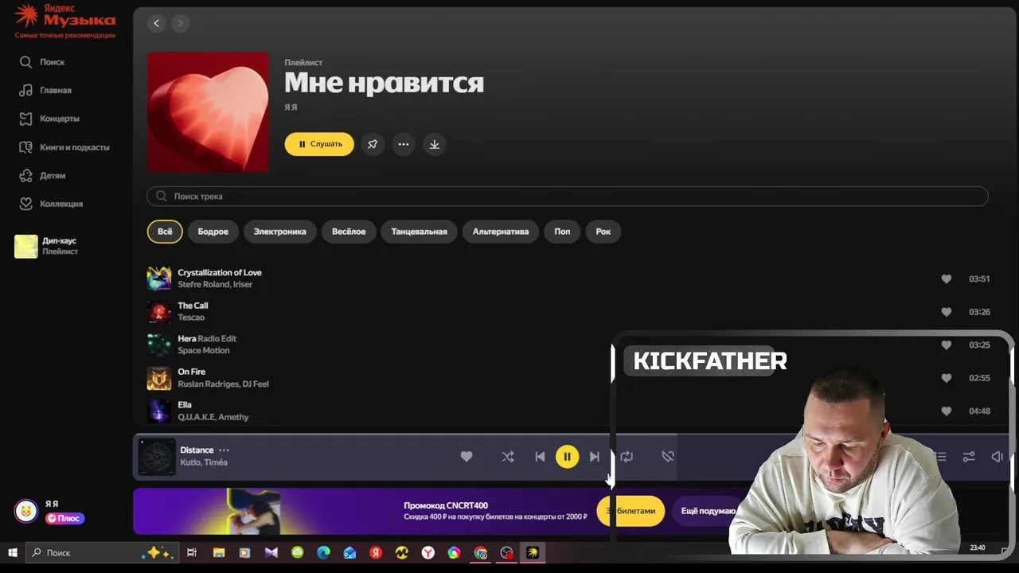1019x573 pixels.
Task: Open Task View in taskbar
Action: coord(192,552)
